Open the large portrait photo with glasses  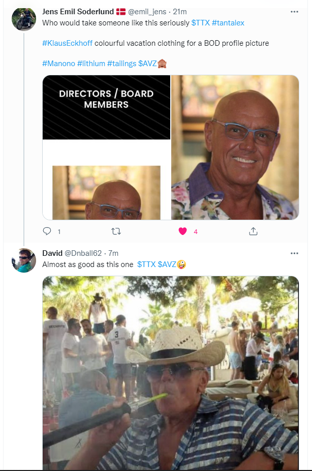pos(235,148)
